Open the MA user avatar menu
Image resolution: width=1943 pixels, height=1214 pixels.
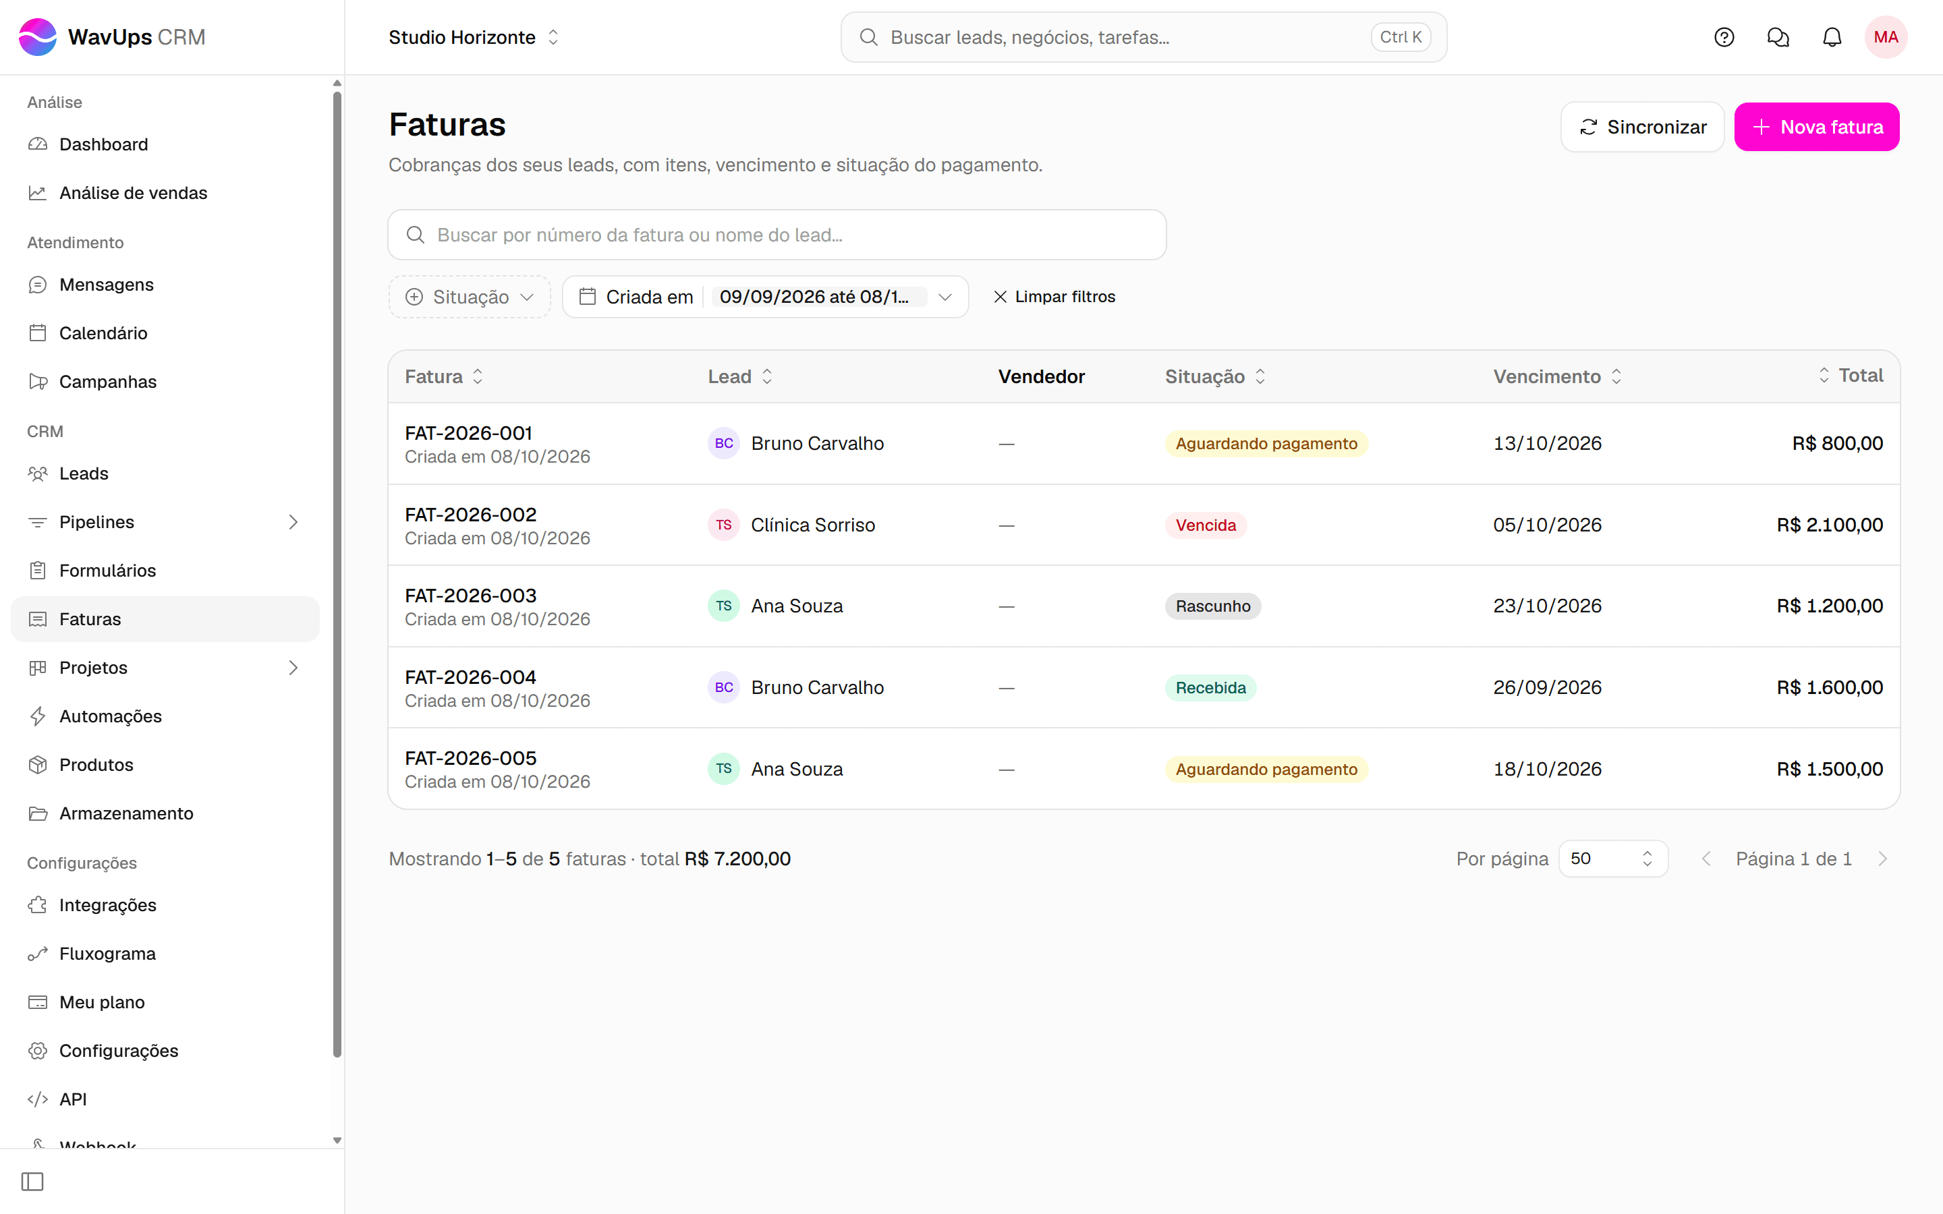pyautogui.click(x=1886, y=37)
